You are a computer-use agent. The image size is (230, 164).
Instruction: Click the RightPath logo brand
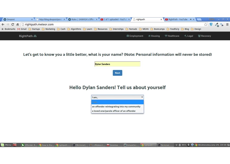28,36
